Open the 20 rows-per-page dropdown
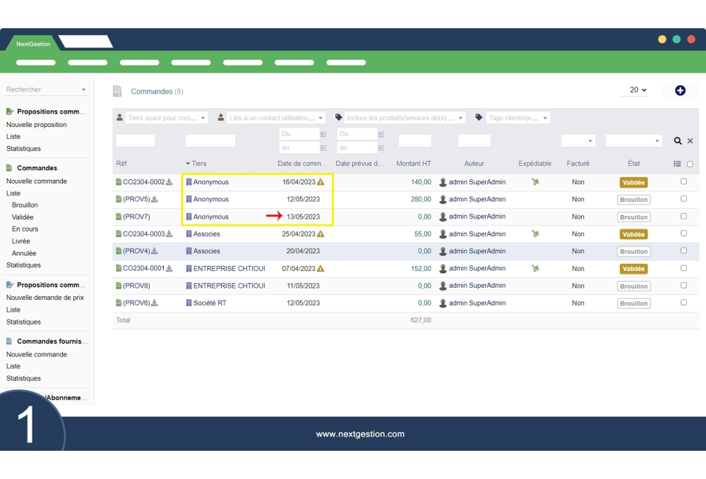This screenshot has height=479, width=706. click(638, 90)
